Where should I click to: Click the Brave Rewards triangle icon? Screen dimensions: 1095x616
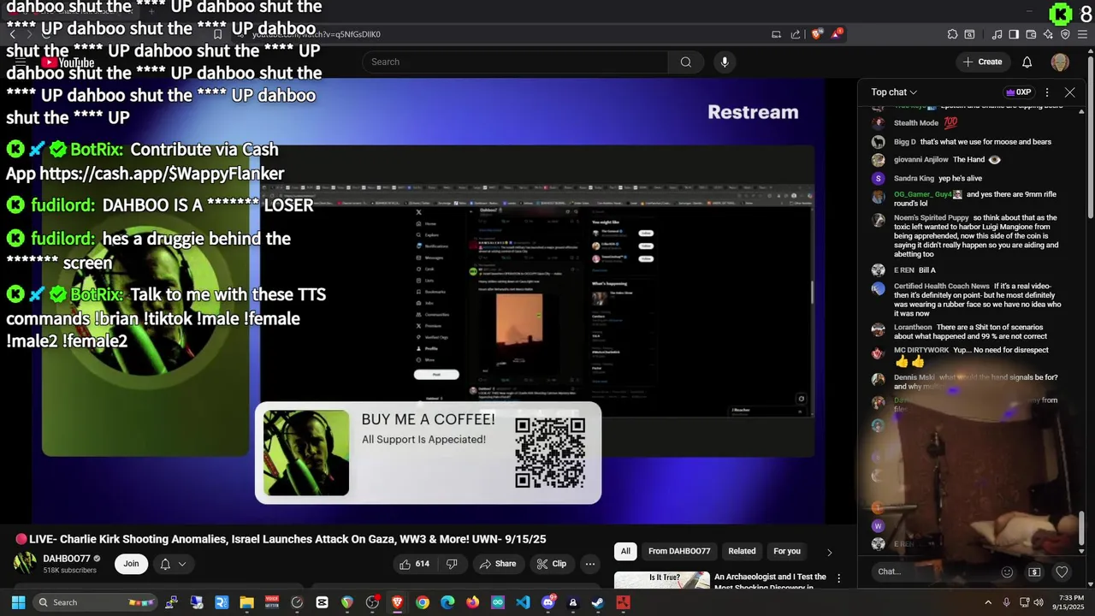tap(837, 34)
